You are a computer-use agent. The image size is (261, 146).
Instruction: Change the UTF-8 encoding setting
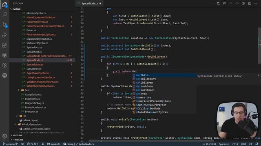(x=235, y=144)
